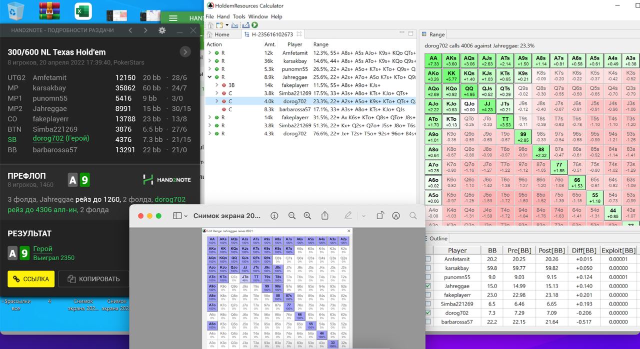Open the Tools menu

pos(239,16)
